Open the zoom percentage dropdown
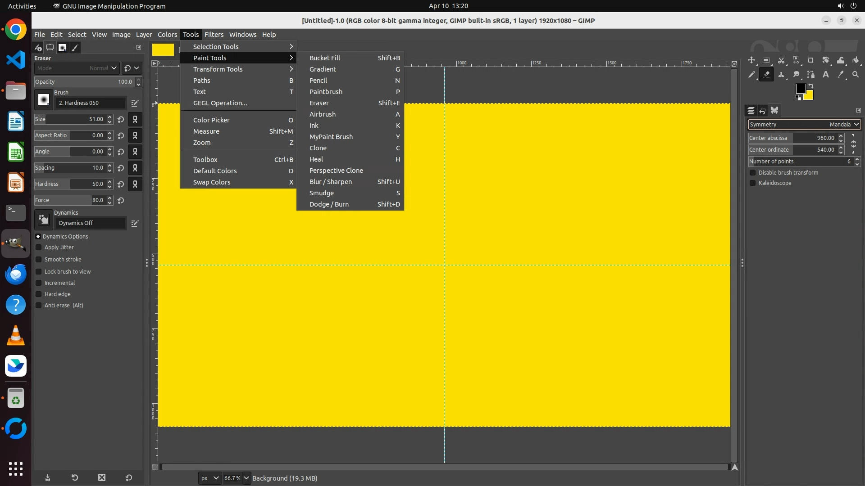The image size is (865, 486). [x=246, y=478]
